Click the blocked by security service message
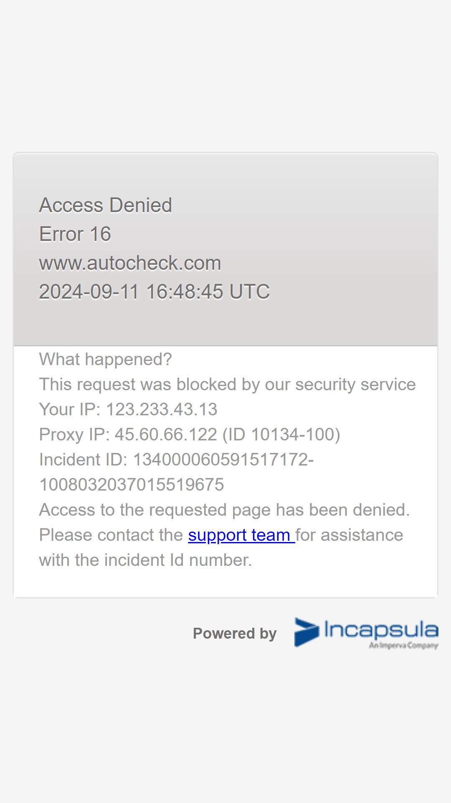 pos(228,384)
